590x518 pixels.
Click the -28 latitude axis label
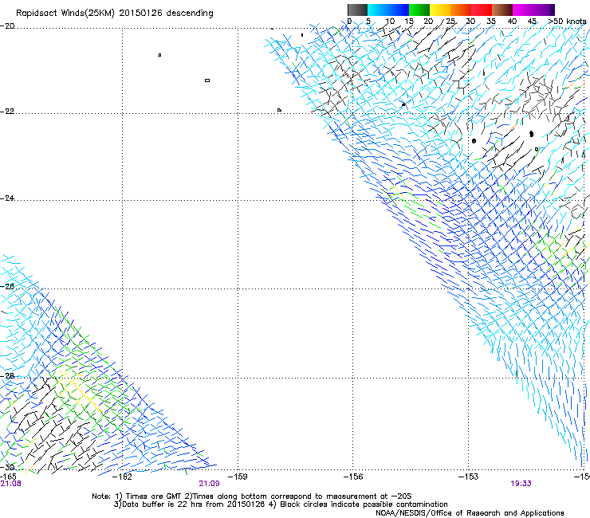[x=7, y=376]
